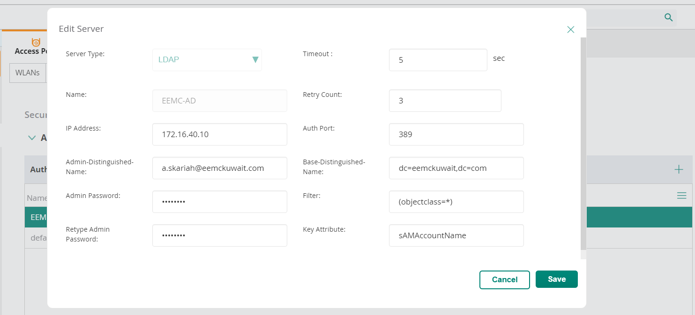Click the Auth Port field
Viewport: 695px width, 315px height.
click(x=456, y=134)
